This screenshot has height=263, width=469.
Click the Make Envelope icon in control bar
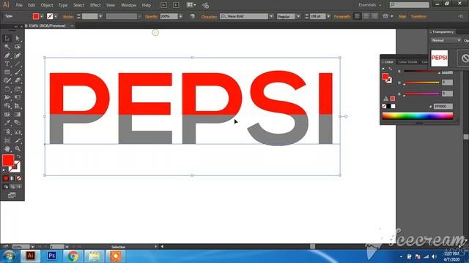[386, 16]
